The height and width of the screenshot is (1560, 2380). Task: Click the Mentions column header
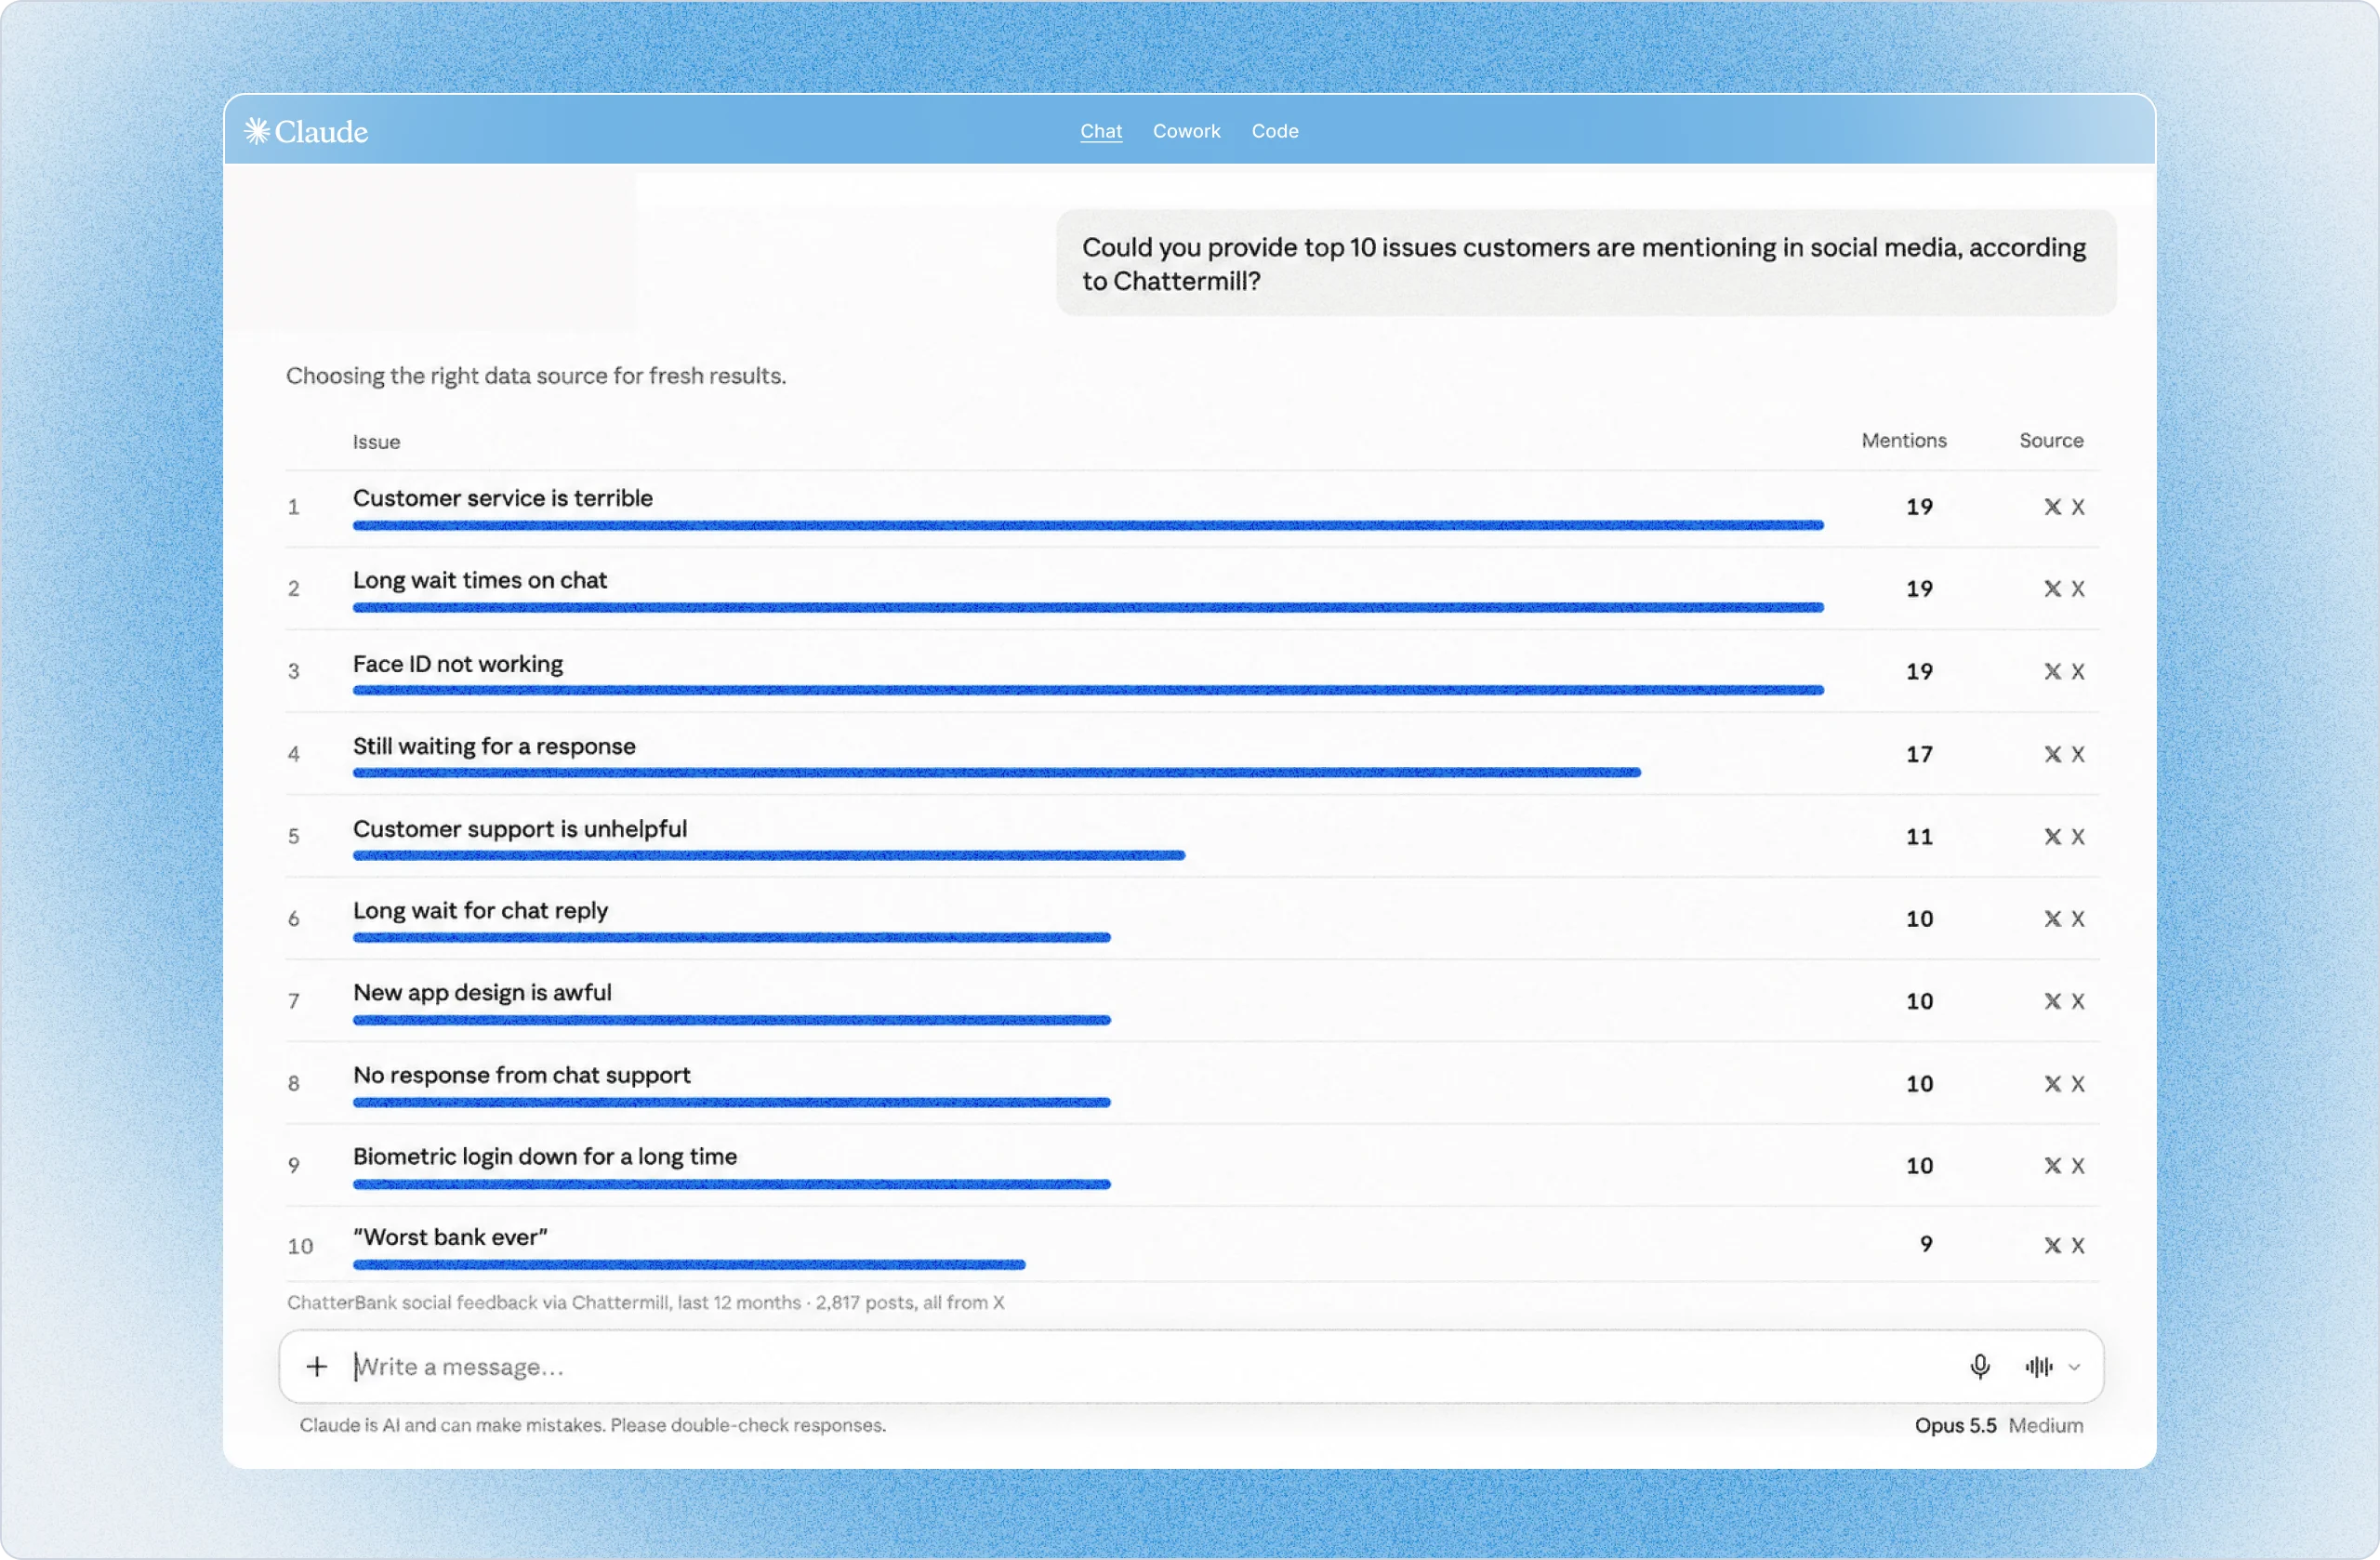[1904, 441]
